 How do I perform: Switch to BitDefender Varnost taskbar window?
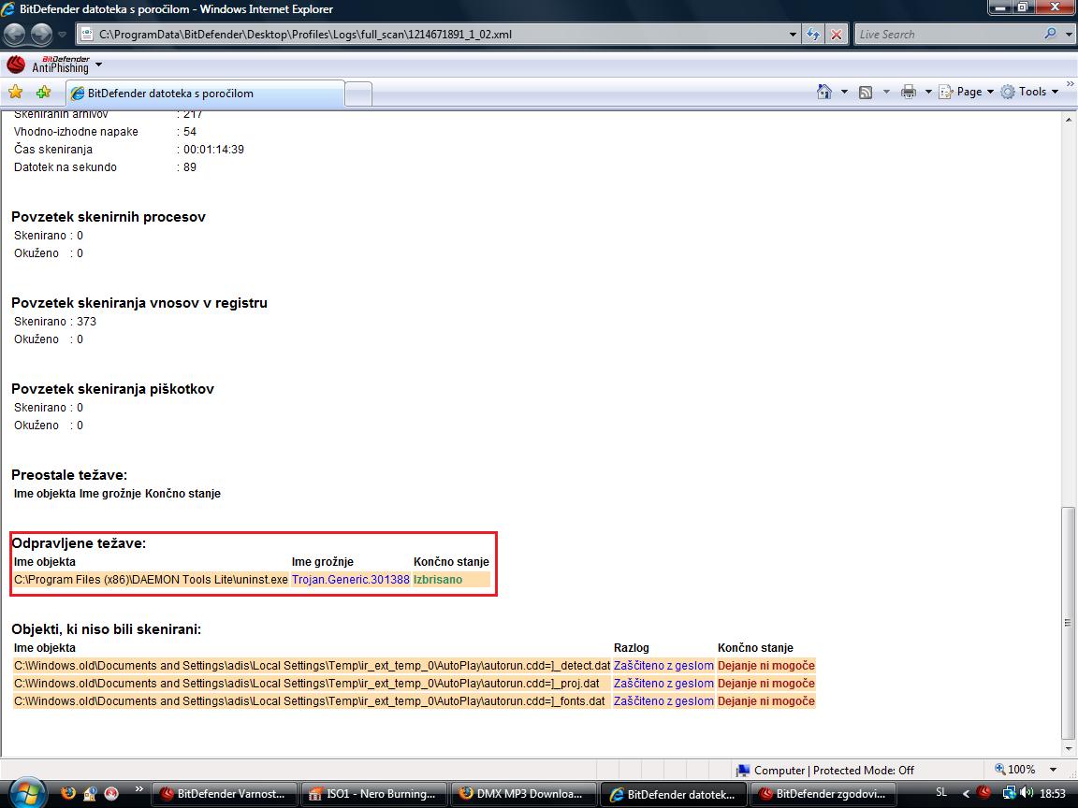pyautogui.click(x=225, y=794)
